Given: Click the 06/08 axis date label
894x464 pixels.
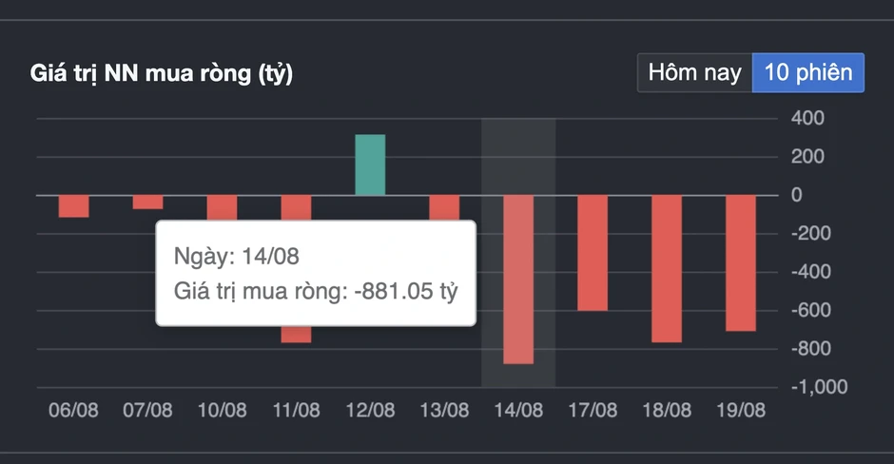Looking at the screenshot, I should [73, 411].
